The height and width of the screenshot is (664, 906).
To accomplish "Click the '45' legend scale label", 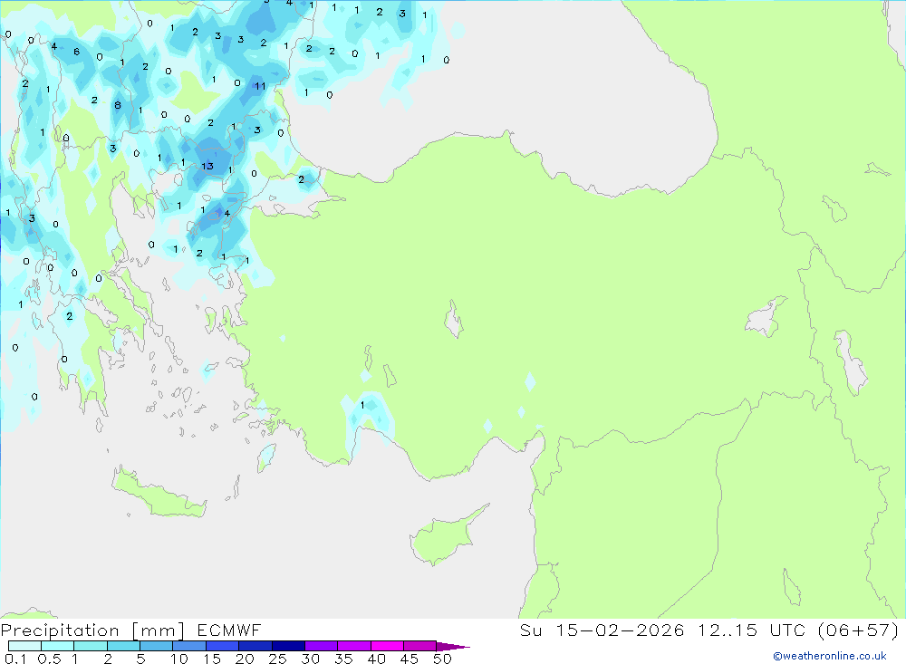I will click(410, 659).
